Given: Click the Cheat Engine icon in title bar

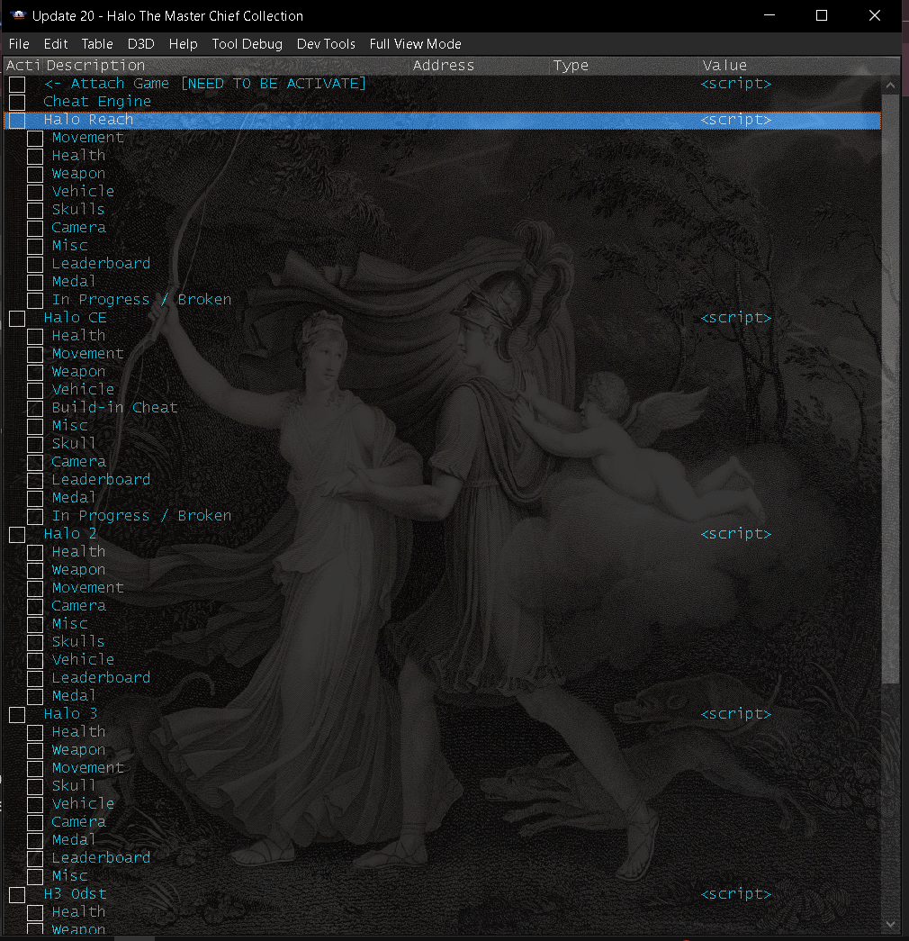Looking at the screenshot, I should tap(18, 15).
